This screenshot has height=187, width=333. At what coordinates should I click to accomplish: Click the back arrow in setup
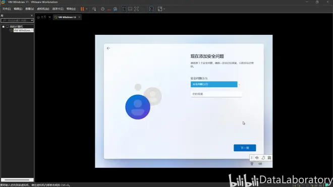(x=108, y=48)
